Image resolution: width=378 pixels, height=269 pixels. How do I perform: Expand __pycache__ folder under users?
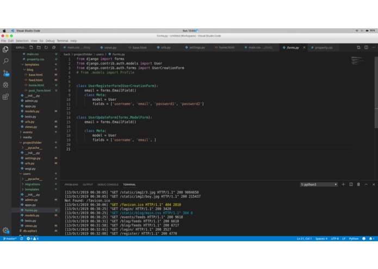[x=34, y=179]
